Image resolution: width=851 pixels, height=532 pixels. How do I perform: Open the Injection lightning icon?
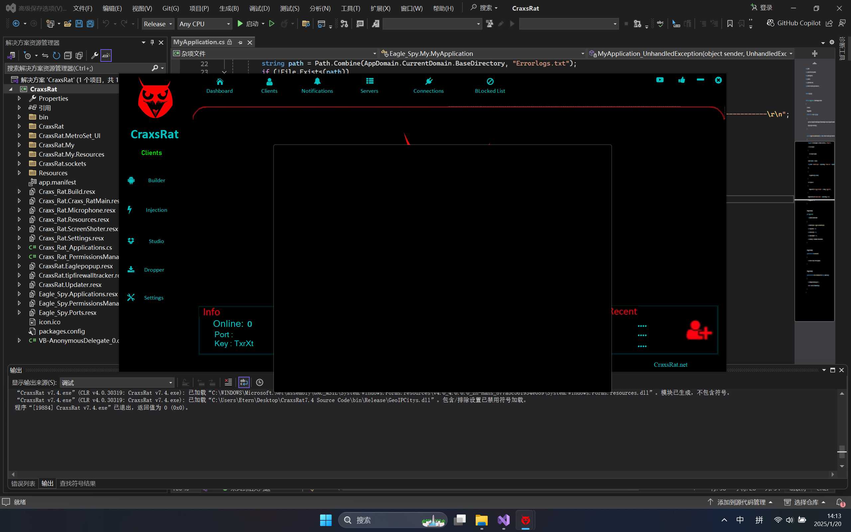[x=130, y=210]
